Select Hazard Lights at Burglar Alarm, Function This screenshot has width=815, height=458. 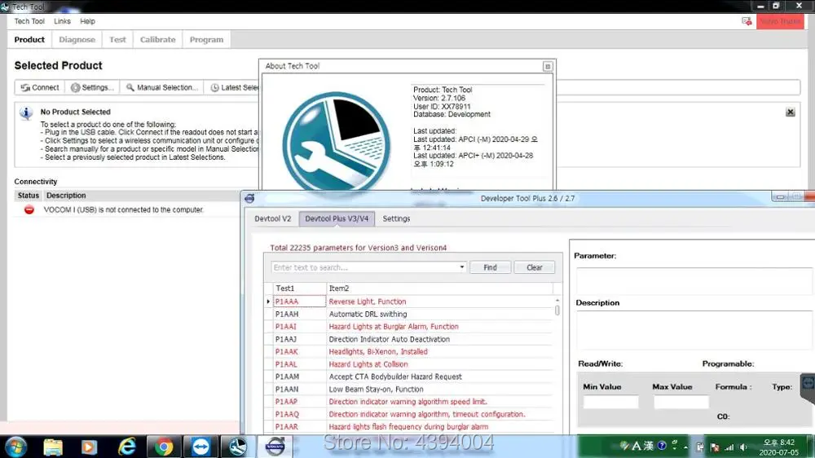[x=394, y=327]
